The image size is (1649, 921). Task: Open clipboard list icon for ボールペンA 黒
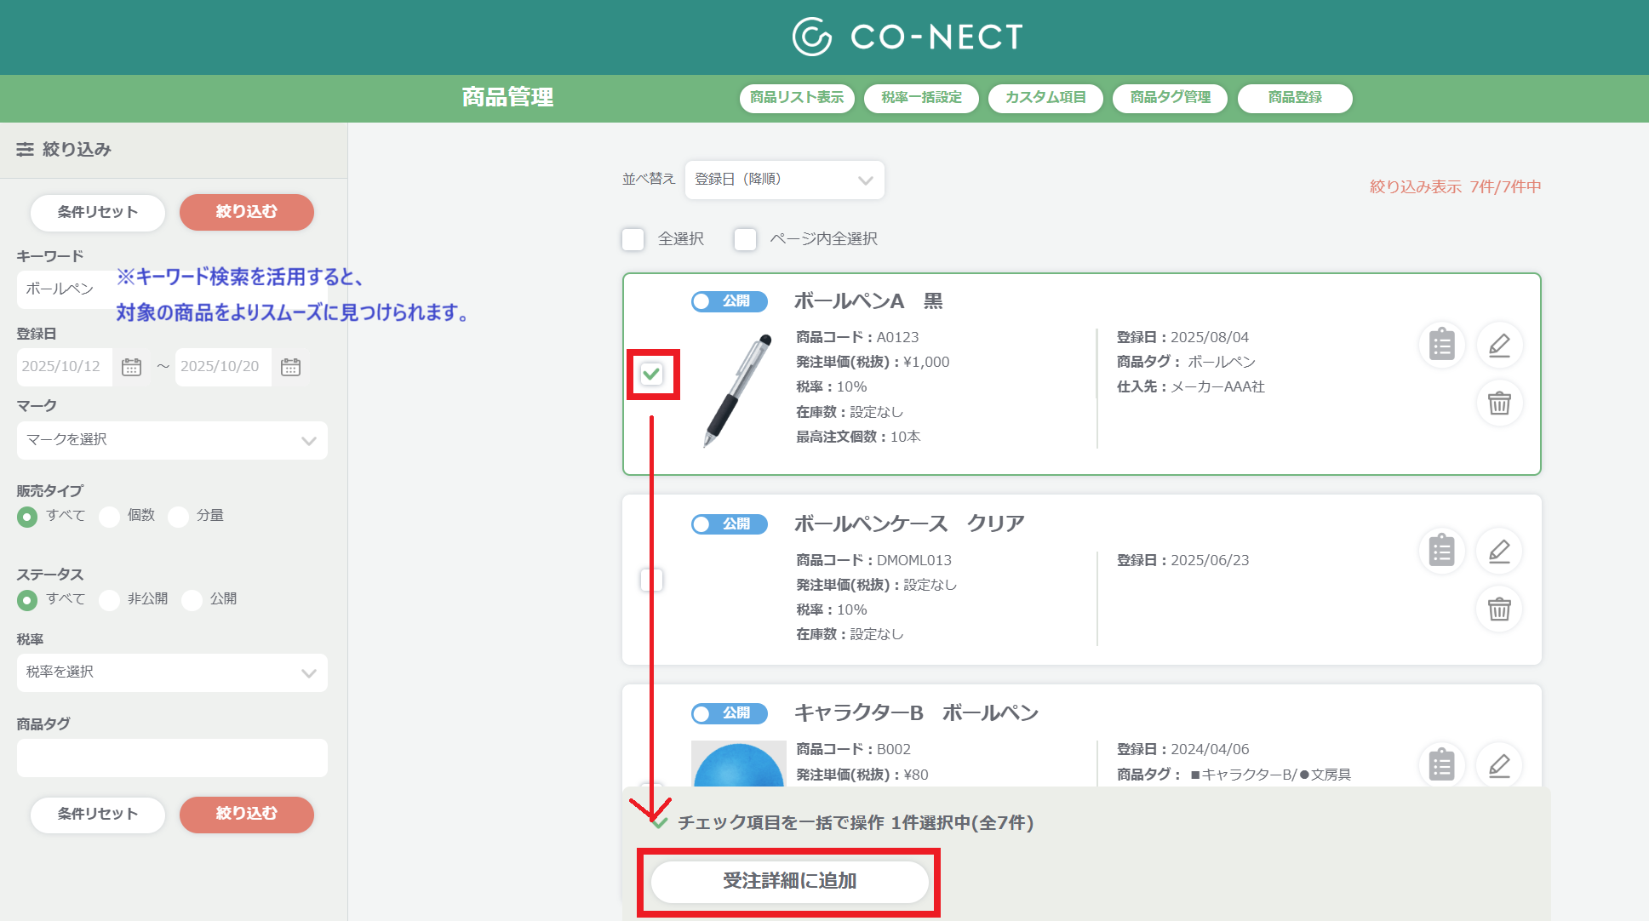pos(1441,345)
